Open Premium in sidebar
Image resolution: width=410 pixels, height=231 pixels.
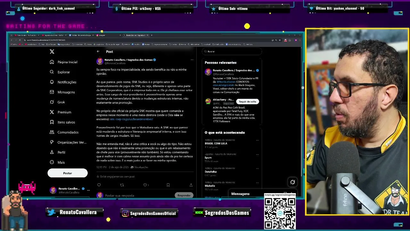tap(60, 112)
